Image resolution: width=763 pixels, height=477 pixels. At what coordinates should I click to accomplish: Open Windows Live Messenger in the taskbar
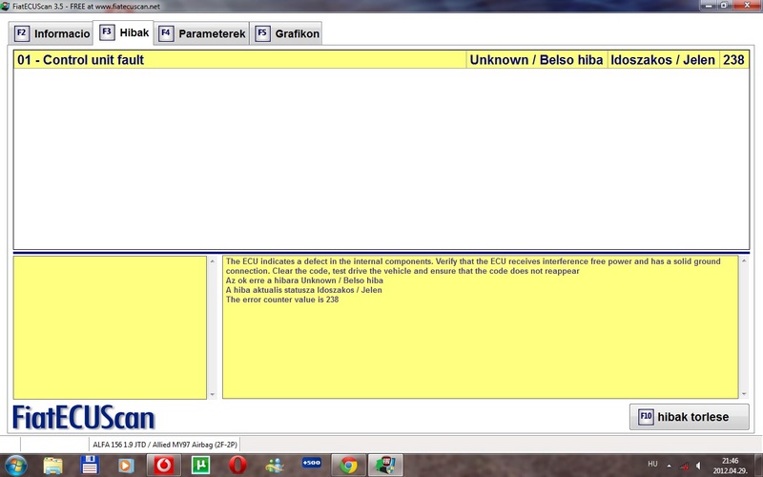click(x=275, y=465)
